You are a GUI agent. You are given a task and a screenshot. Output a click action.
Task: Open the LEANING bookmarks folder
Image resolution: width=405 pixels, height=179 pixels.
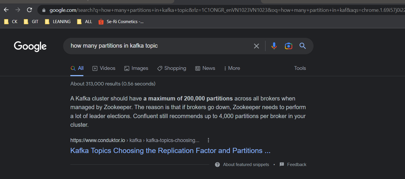coord(58,22)
